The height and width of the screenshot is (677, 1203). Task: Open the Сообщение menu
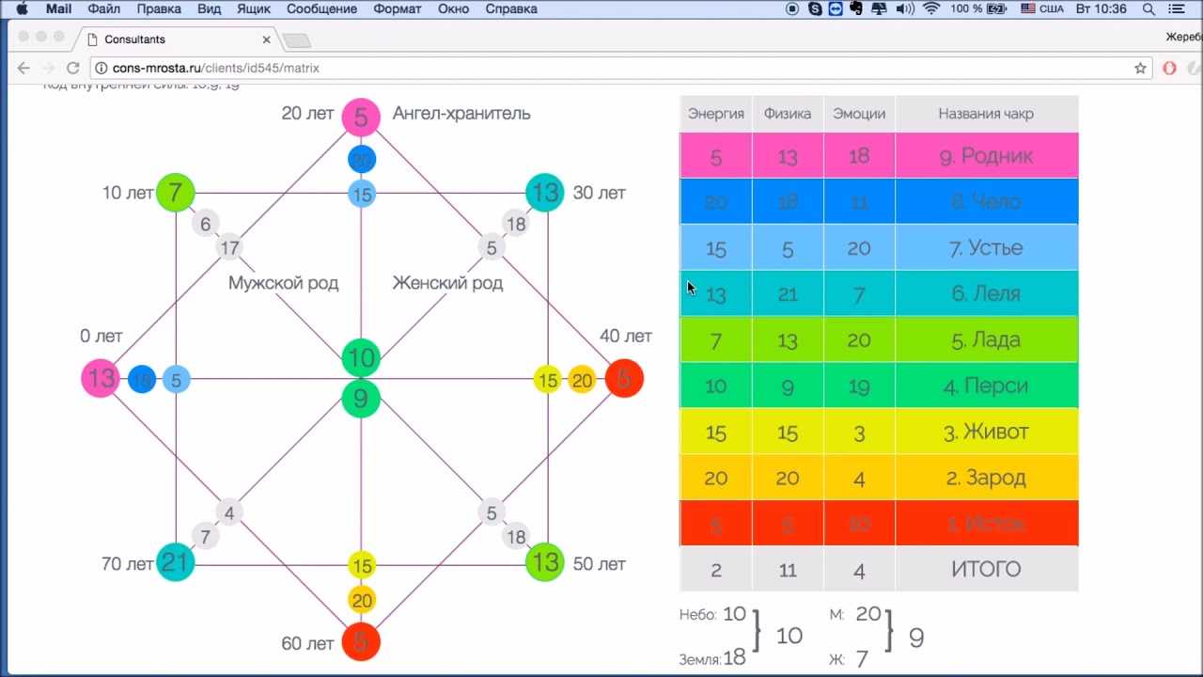[x=322, y=8]
